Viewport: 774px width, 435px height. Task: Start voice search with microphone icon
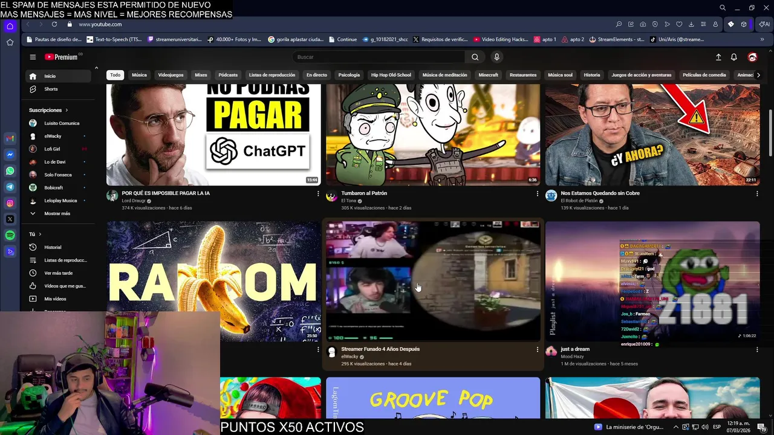click(496, 57)
